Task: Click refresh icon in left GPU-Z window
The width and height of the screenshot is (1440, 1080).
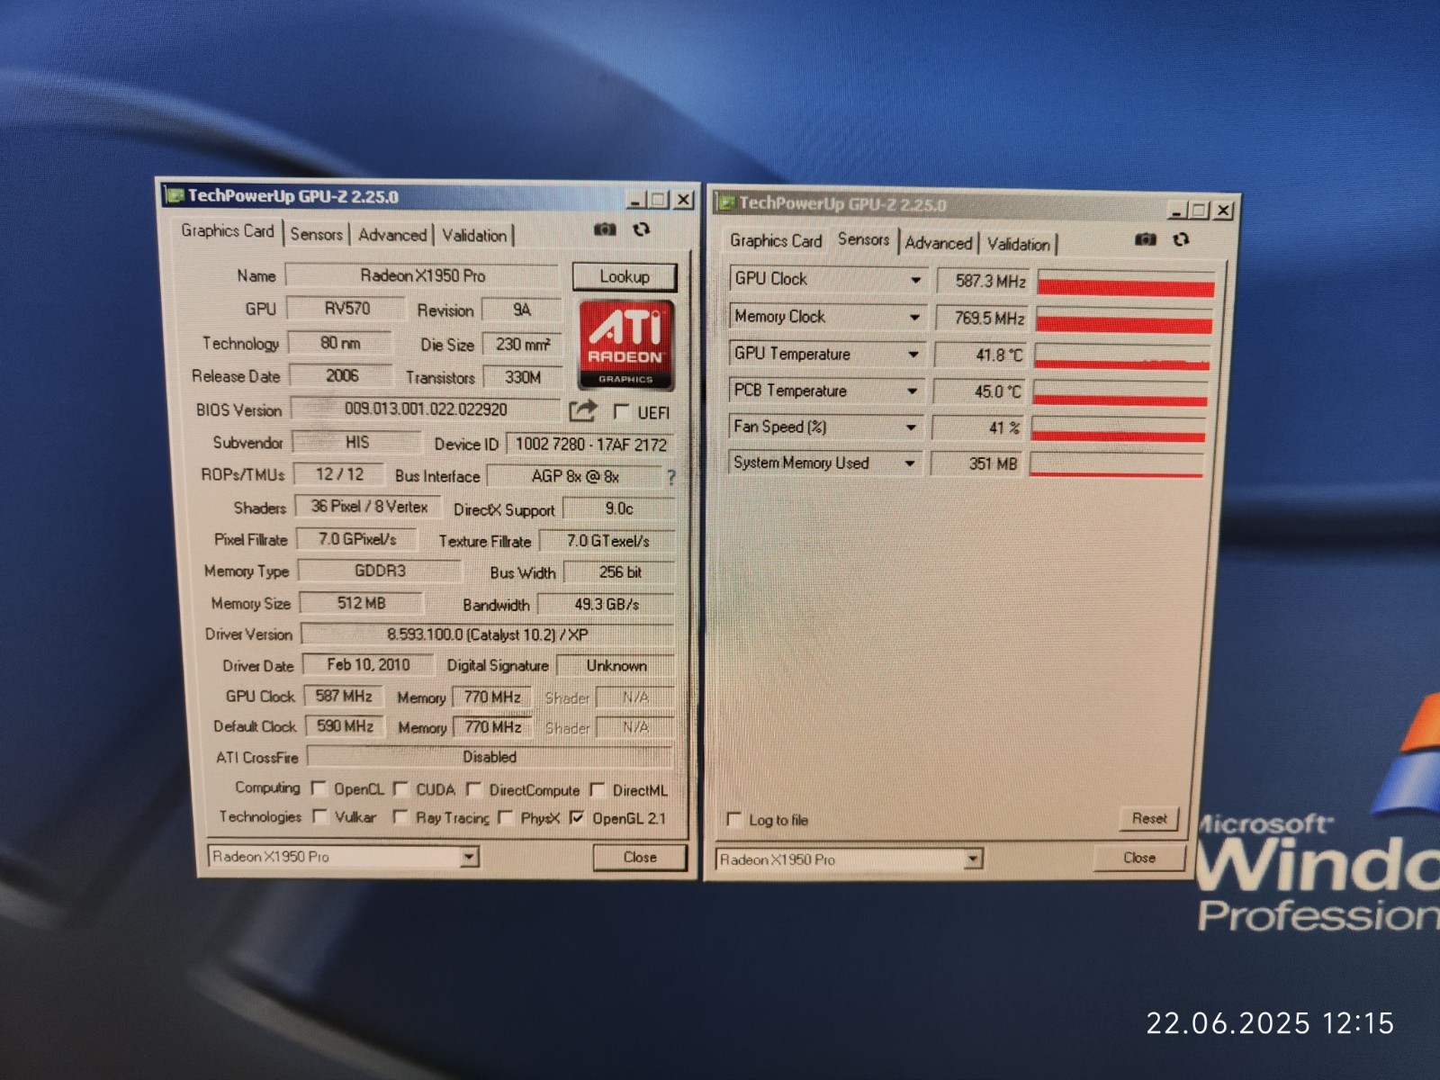Action: coord(641,230)
